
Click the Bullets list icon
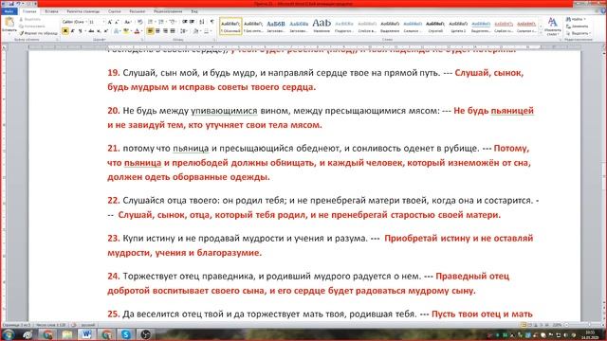151,22
